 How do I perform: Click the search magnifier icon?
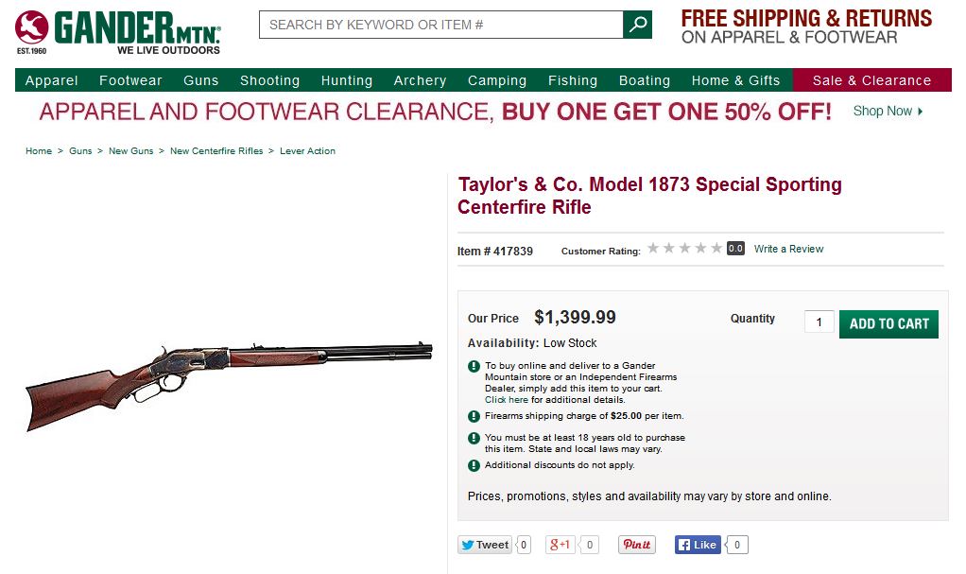pyautogui.click(x=638, y=25)
